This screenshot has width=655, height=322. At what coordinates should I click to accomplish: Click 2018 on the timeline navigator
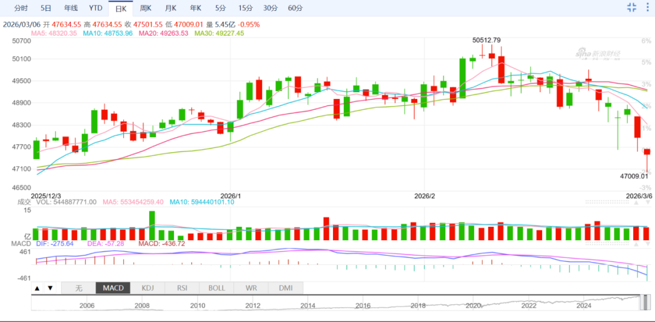click(x=417, y=306)
